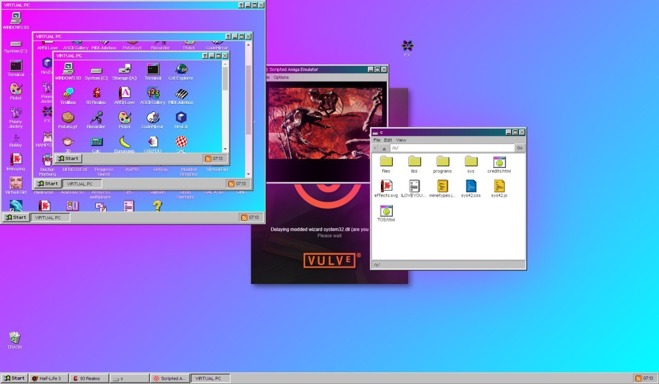Open the Edit menu in the c window
This screenshot has height=384, width=659.
coord(388,140)
